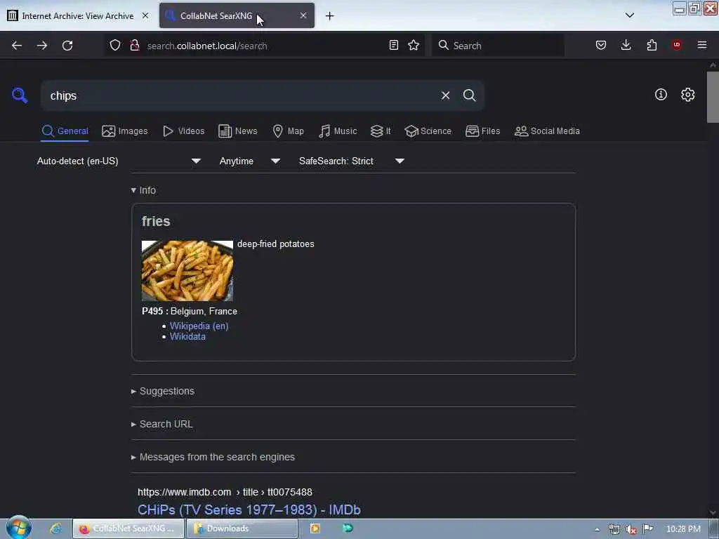Expand Messages from the search engines
Screen dimensions: 719x539
[x=213, y=457]
